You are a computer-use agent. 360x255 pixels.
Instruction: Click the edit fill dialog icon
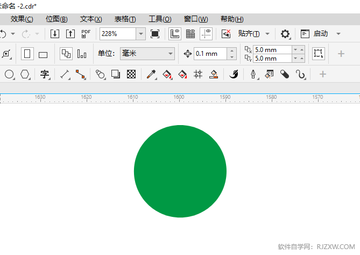click(269, 75)
